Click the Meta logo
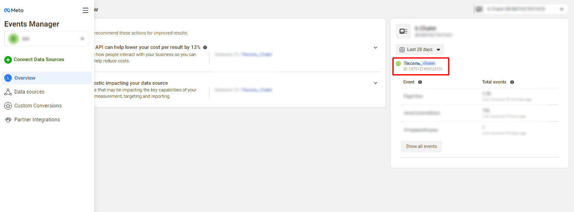Image resolution: width=574 pixels, height=212 pixels. pos(14,10)
